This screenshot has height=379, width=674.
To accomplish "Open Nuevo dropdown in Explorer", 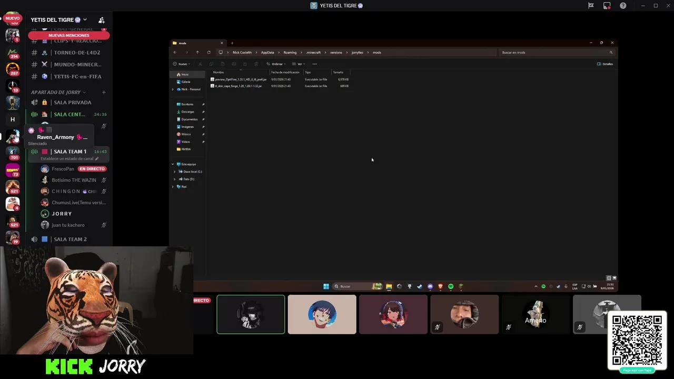I will tap(182, 64).
